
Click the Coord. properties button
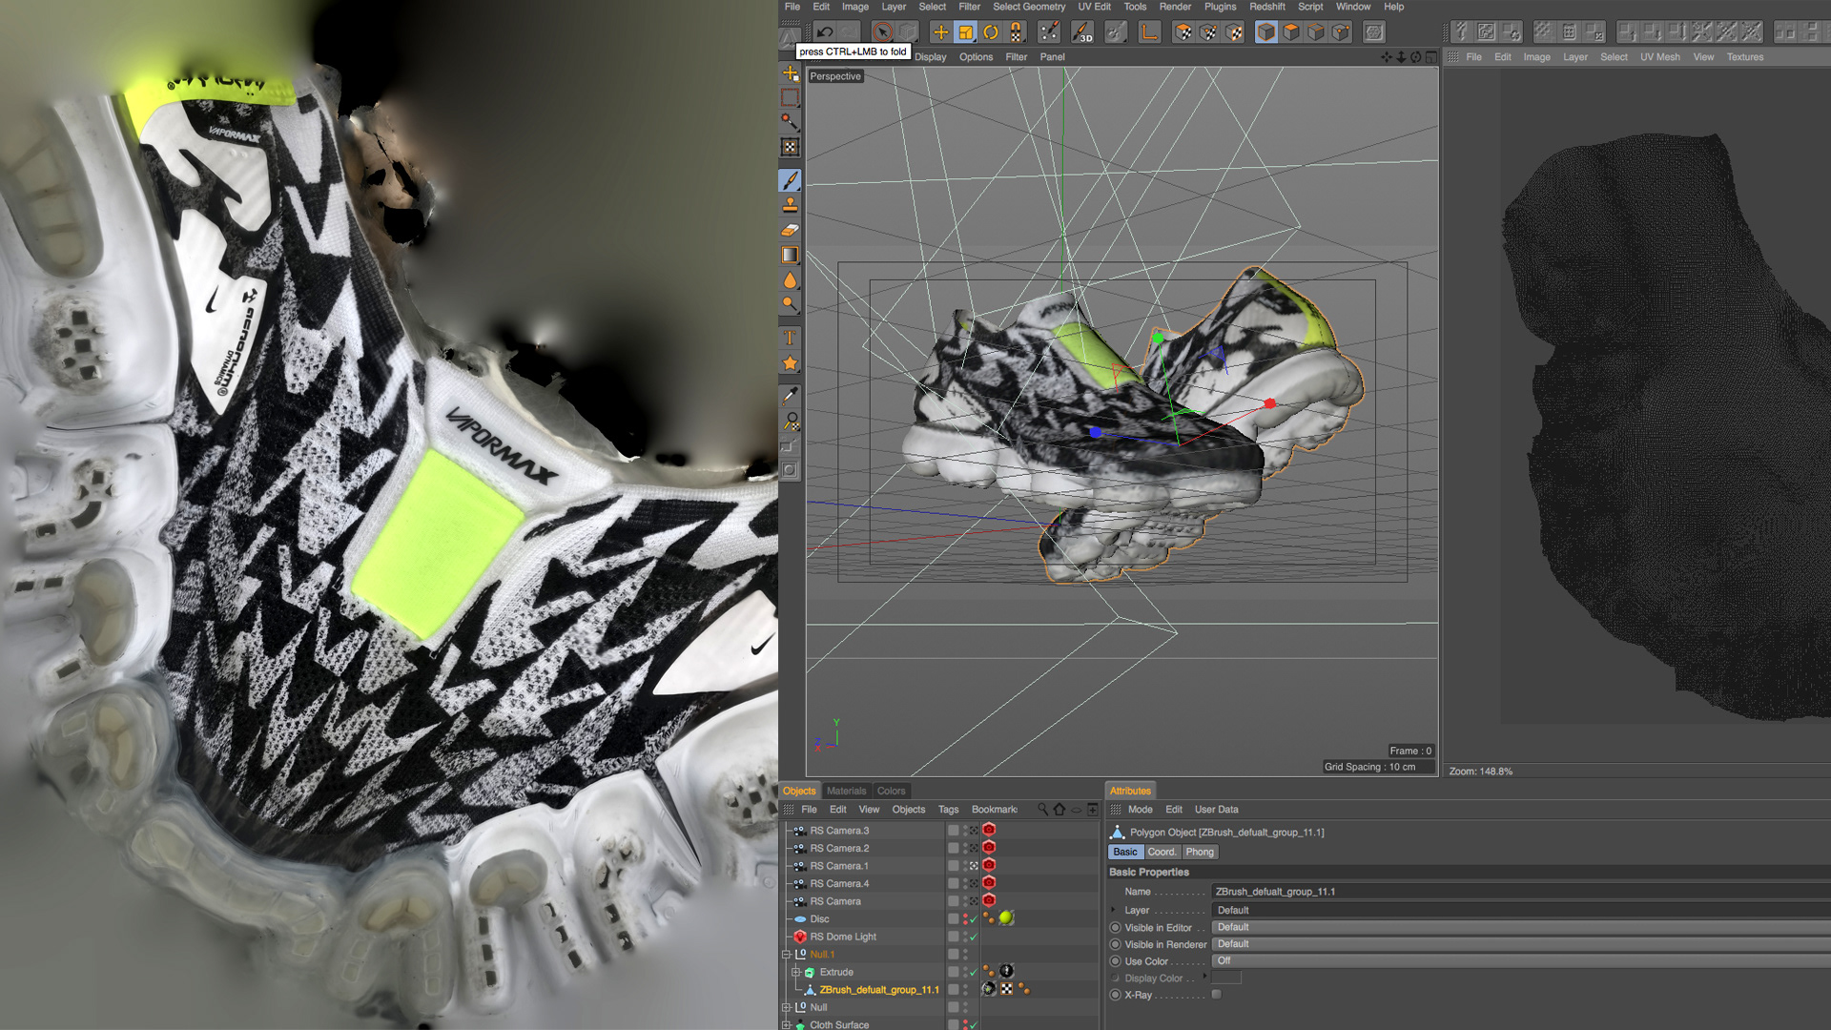coord(1162,852)
